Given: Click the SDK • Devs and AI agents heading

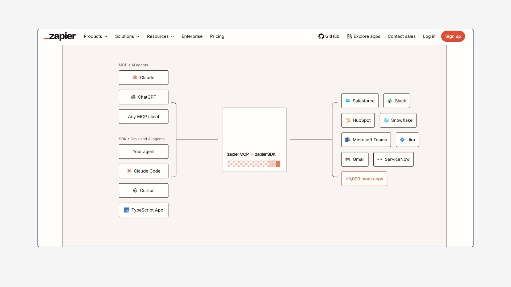Looking at the screenshot, I should pos(142,139).
